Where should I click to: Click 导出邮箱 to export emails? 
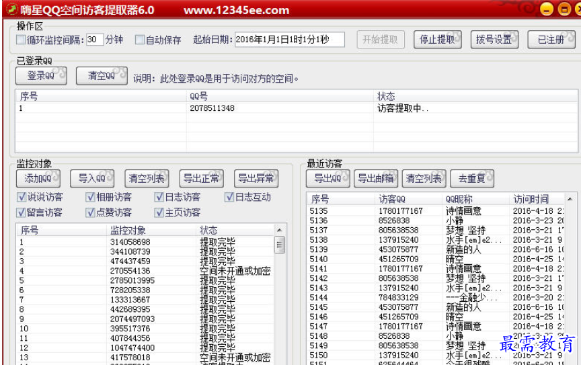[376, 179]
